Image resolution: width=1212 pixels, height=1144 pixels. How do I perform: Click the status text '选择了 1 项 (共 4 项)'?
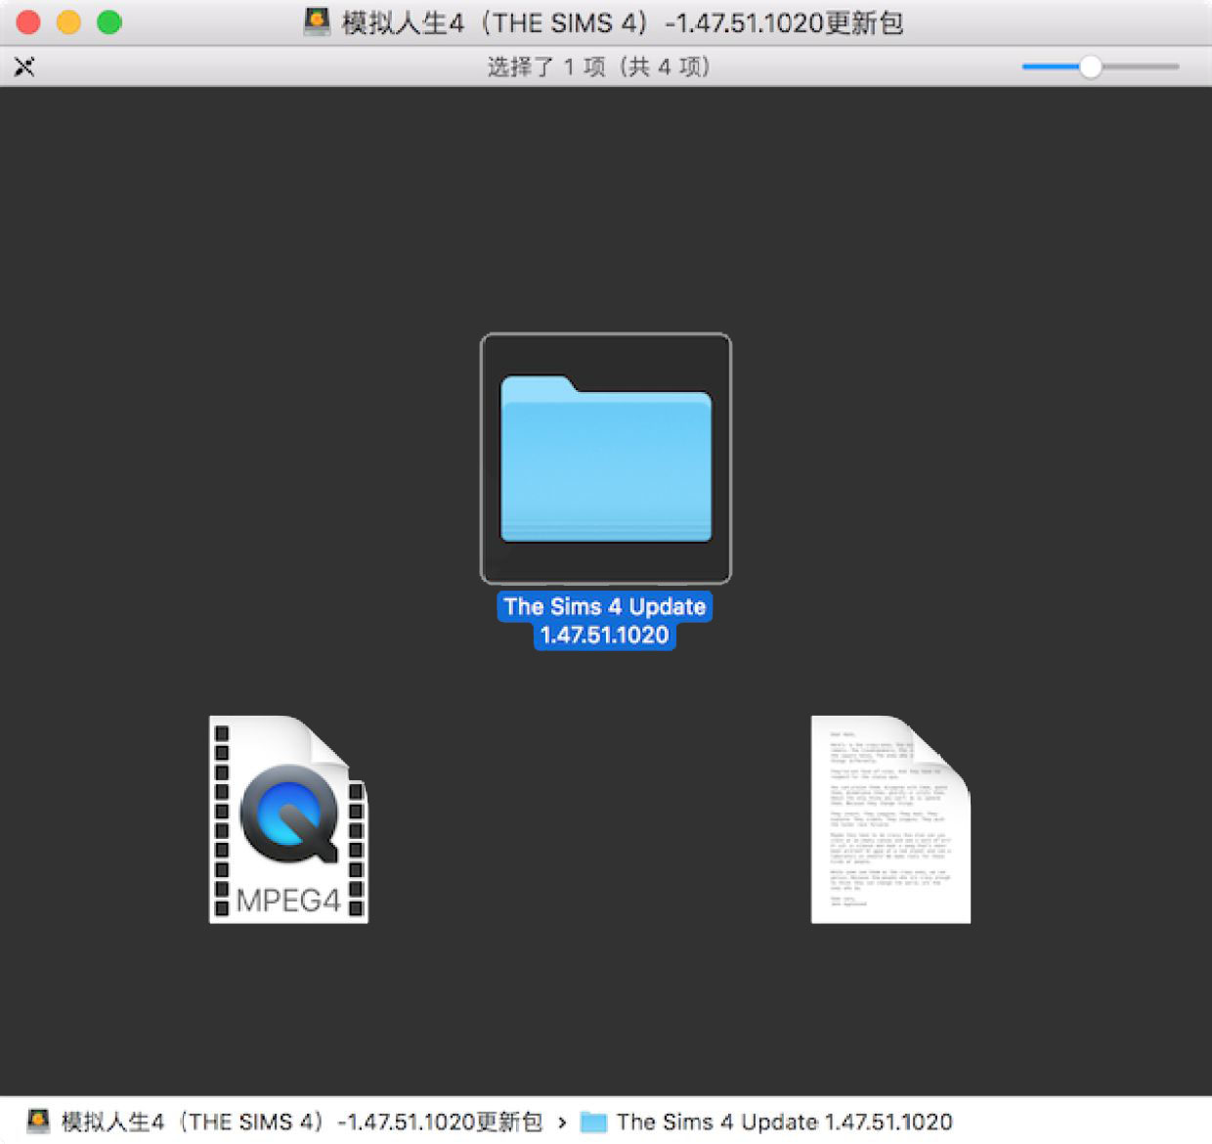598,66
